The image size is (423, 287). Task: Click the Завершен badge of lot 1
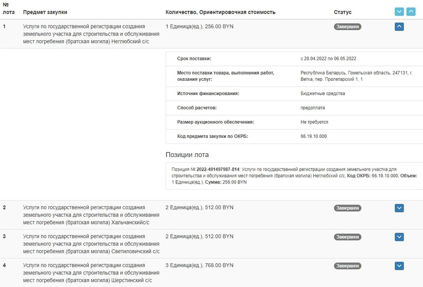(x=347, y=26)
